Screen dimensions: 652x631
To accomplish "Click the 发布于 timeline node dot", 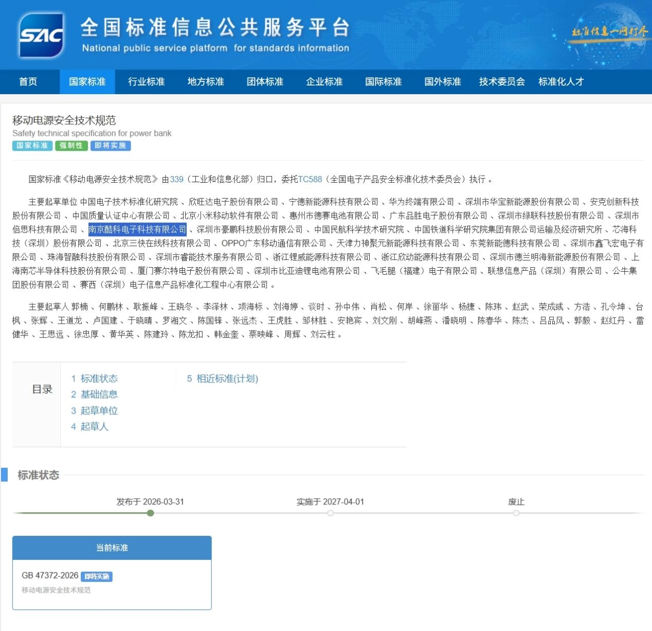I will pos(150,513).
